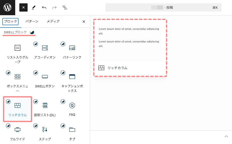Insert the バナーリンク block
232x144 pixels.
(x=72, y=51)
